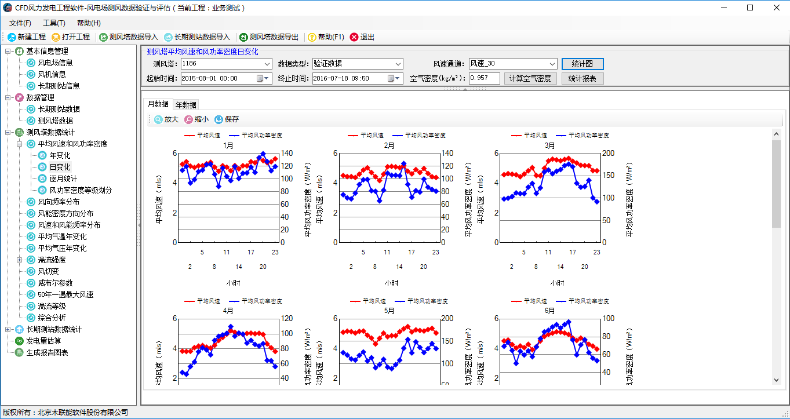Open the 数据类型 dropdown

(x=398, y=64)
